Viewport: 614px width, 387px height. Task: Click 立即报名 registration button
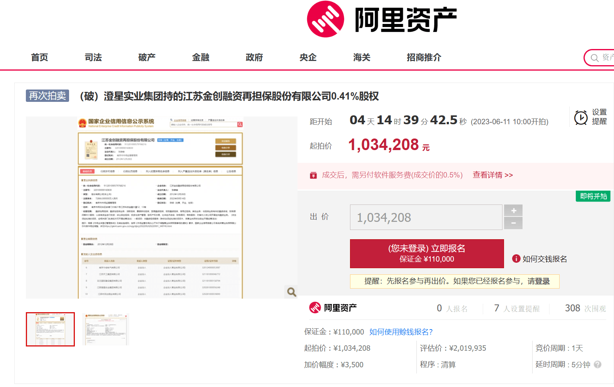point(427,253)
